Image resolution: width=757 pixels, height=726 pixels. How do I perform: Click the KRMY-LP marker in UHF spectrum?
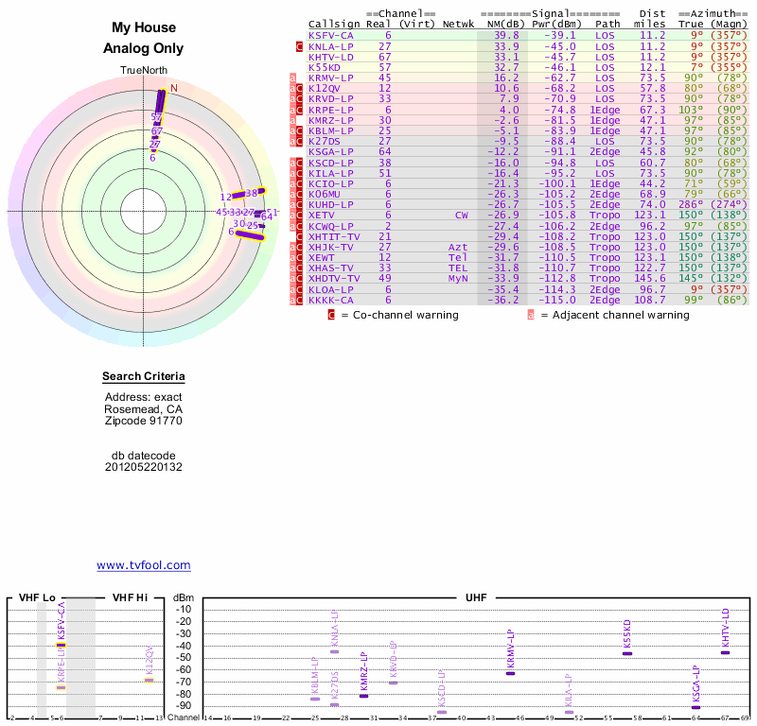(510, 673)
